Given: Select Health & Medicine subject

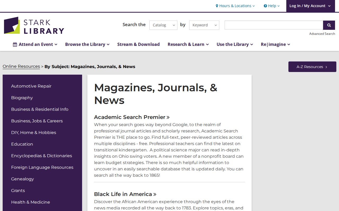Looking at the screenshot, I should [x=30, y=202].
